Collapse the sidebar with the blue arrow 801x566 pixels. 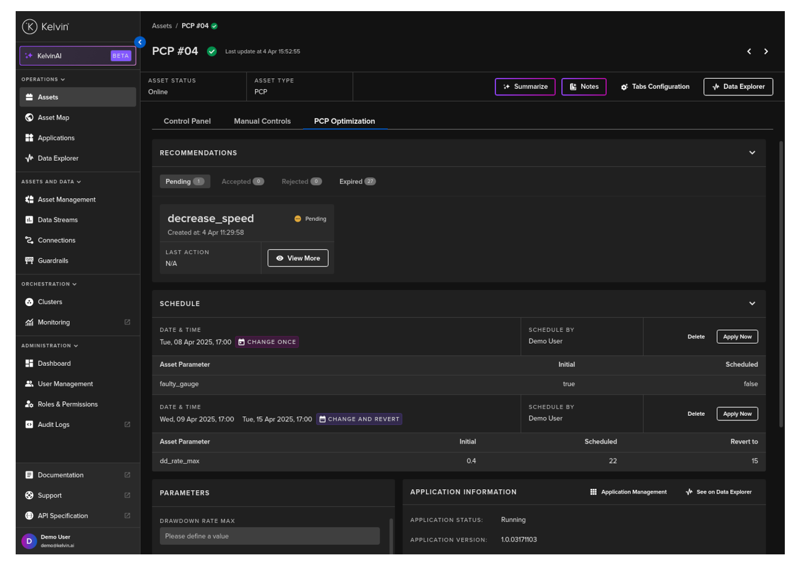click(x=140, y=42)
